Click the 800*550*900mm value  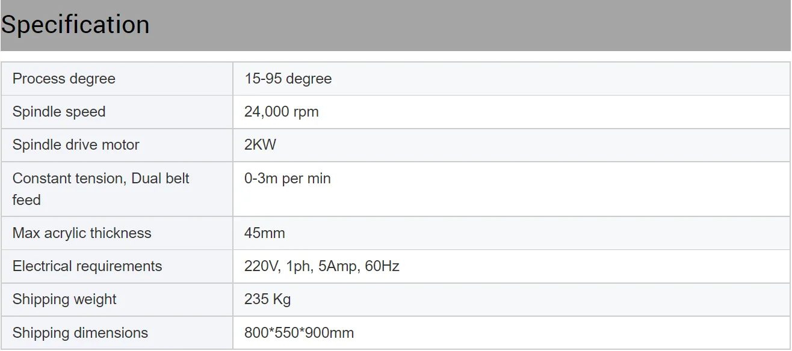299,332
